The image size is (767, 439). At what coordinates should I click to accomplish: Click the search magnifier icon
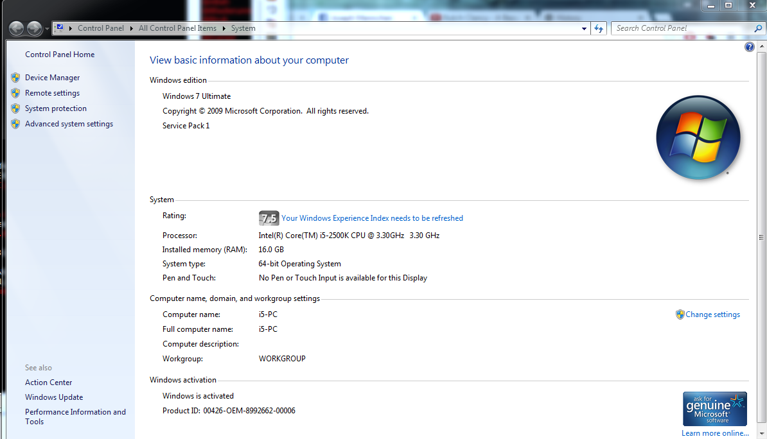pos(758,28)
